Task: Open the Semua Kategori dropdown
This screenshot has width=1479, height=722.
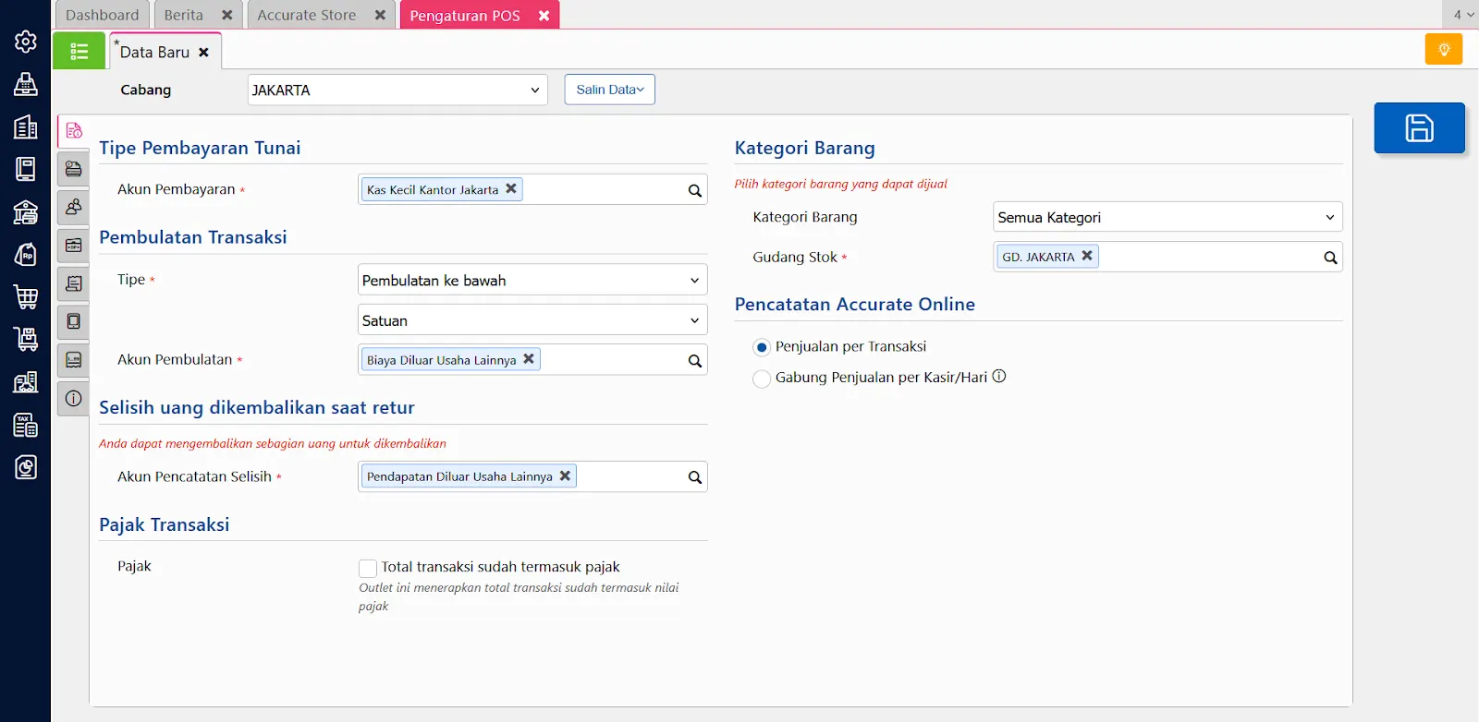Action: coord(1167,217)
